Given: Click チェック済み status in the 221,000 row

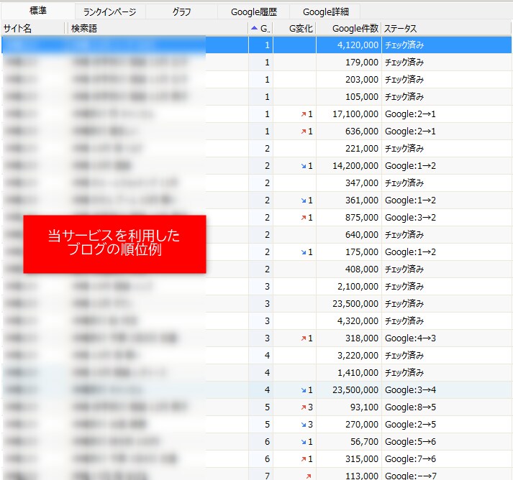Looking at the screenshot, I should 404,148.
